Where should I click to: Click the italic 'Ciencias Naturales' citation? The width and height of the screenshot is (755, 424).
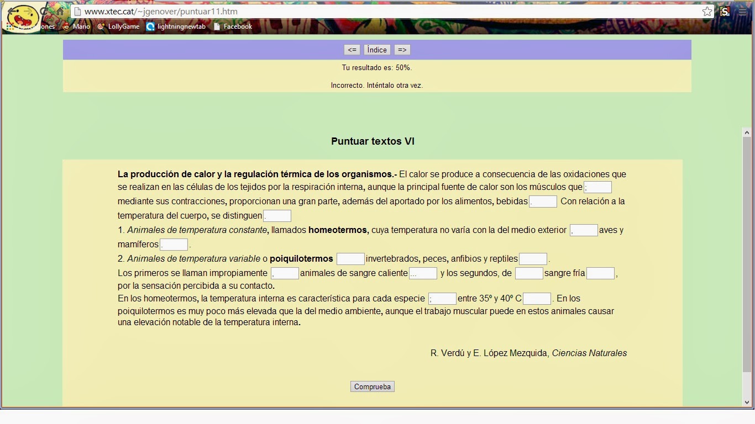pos(589,353)
